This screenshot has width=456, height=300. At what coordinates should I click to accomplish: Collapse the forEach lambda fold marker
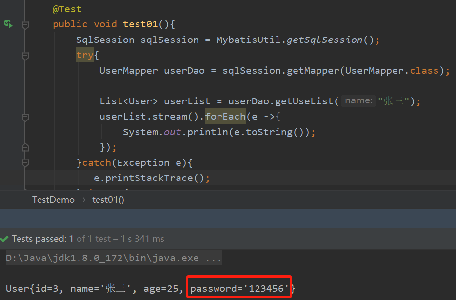25,117
